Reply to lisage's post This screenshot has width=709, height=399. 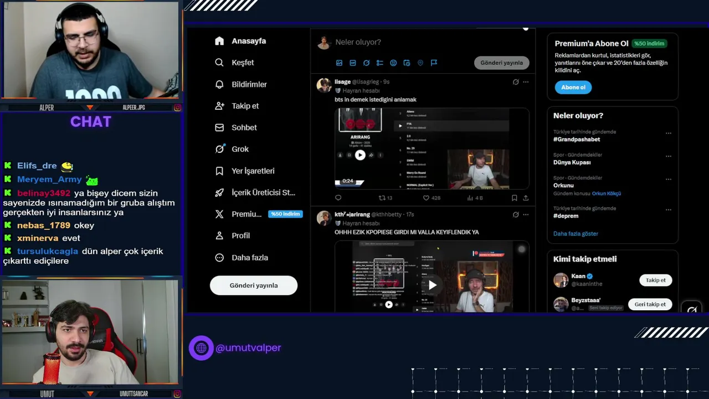338,198
